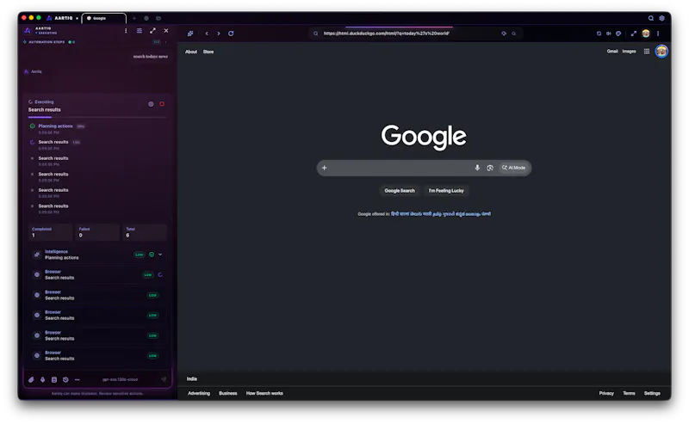The height and width of the screenshot is (424, 689).
Task: Pause the executing Search results task
Action: [x=151, y=104]
